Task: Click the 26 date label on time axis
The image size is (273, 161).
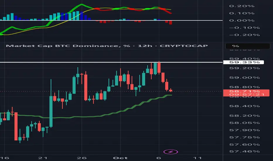Action: click(82, 158)
